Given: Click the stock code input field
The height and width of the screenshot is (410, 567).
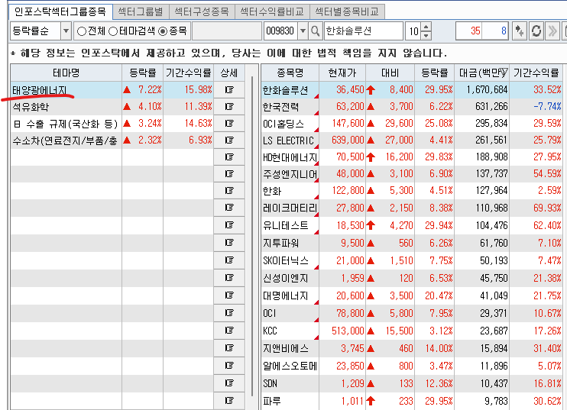Looking at the screenshot, I should 280,31.
